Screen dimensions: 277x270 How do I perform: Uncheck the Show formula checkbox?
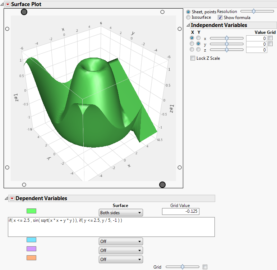(x=220, y=17)
